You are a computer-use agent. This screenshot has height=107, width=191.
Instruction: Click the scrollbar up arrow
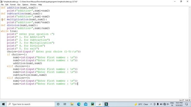[x=190, y=7]
